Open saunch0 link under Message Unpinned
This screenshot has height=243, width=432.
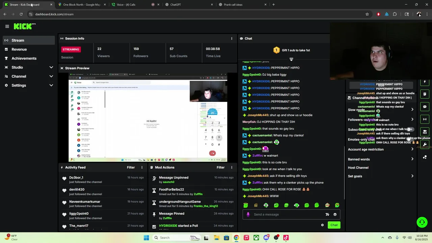point(169,182)
